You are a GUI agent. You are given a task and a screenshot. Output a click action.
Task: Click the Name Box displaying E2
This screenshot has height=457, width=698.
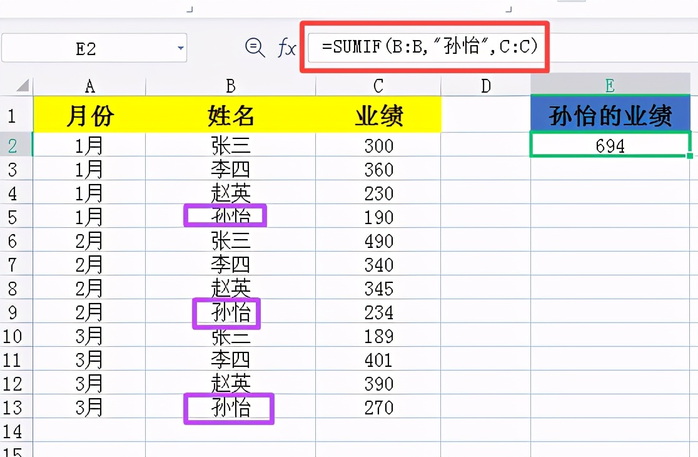pos(94,48)
